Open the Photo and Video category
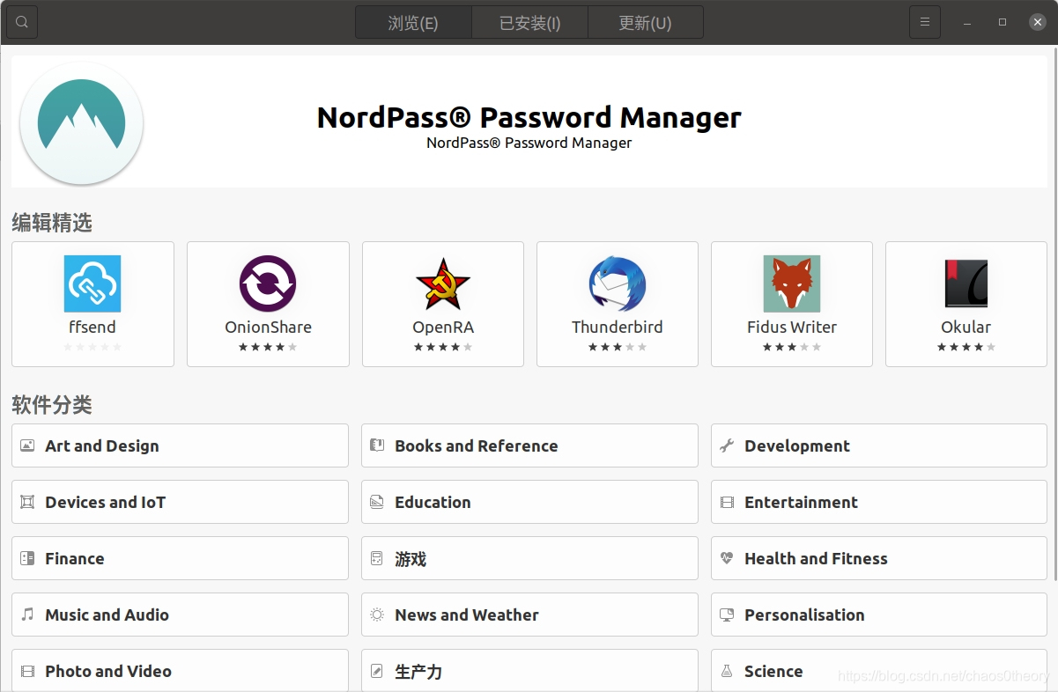Screen dimensions: 1058x692 (x=180, y=671)
